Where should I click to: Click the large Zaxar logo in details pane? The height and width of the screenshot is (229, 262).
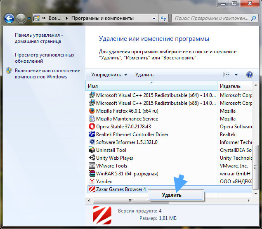tap(102, 215)
